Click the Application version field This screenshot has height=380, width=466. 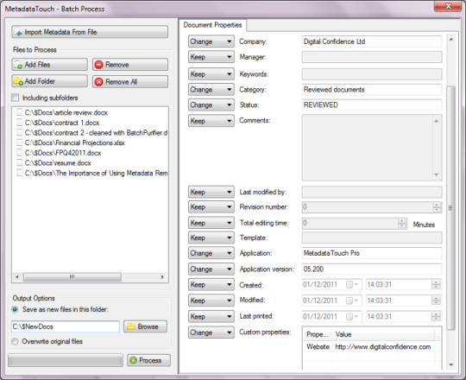click(x=372, y=269)
